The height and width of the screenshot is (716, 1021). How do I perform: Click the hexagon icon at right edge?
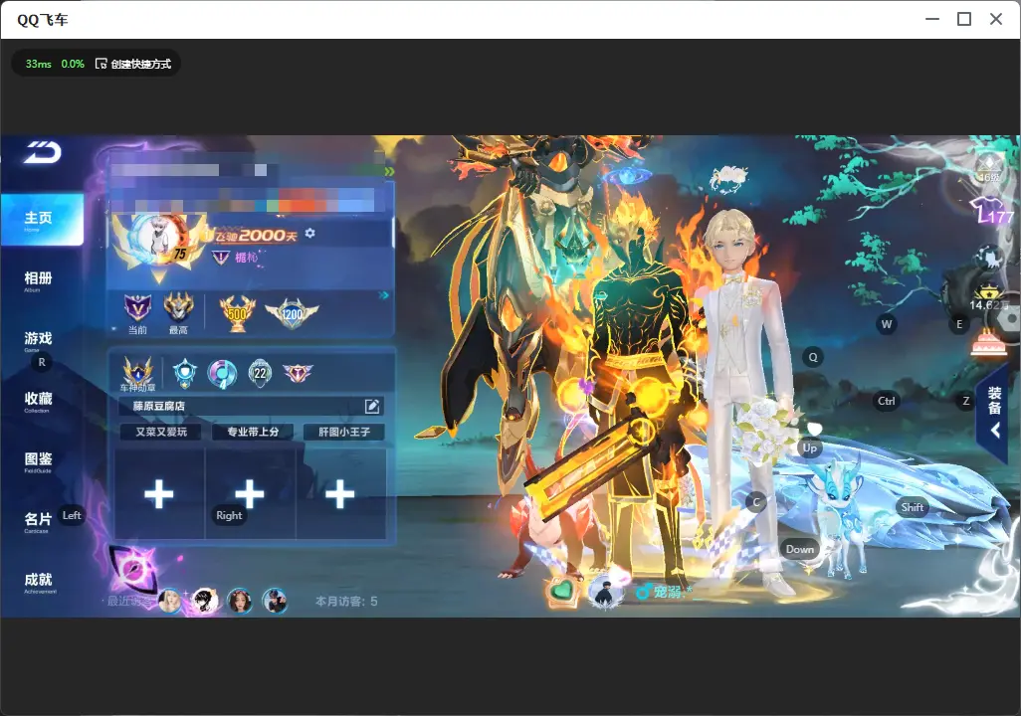click(1007, 319)
